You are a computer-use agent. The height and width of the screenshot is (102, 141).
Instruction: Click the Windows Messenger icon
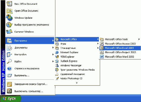[57, 65]
